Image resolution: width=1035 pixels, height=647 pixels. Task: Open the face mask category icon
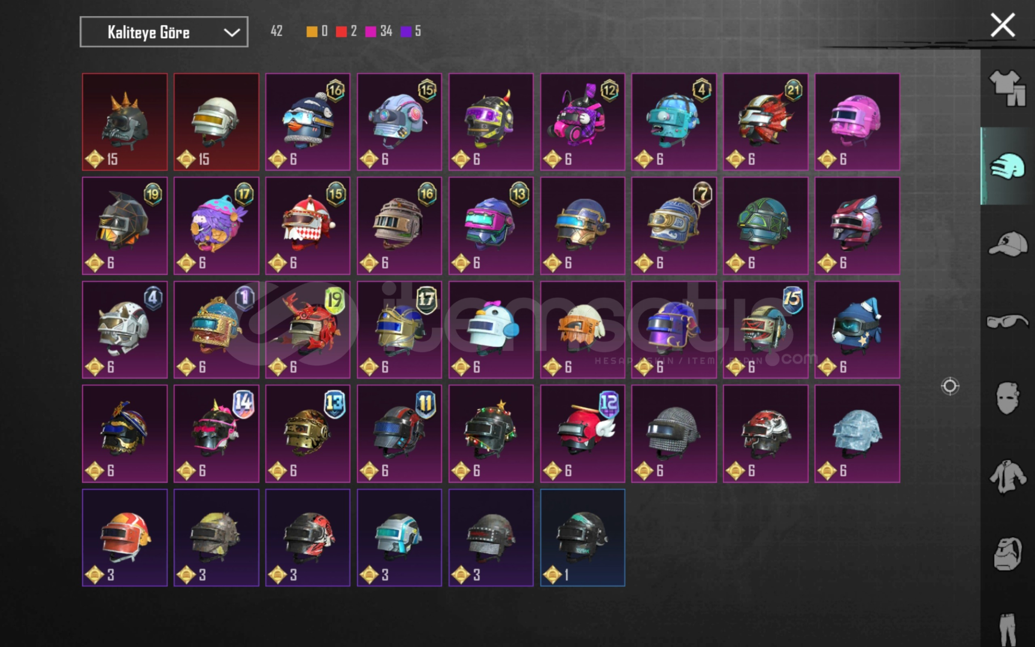(x=1007, y=398)
